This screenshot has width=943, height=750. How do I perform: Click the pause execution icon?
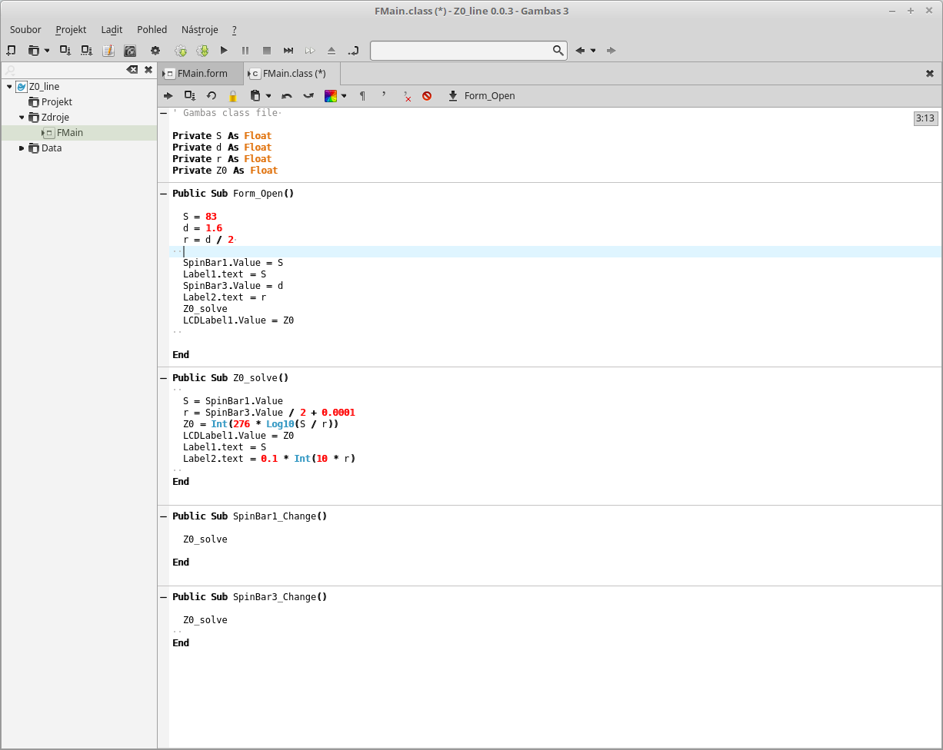click(245, 51)
